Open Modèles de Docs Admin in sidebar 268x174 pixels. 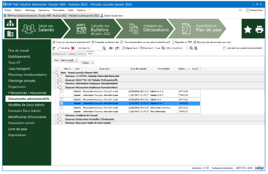(26, 105)
